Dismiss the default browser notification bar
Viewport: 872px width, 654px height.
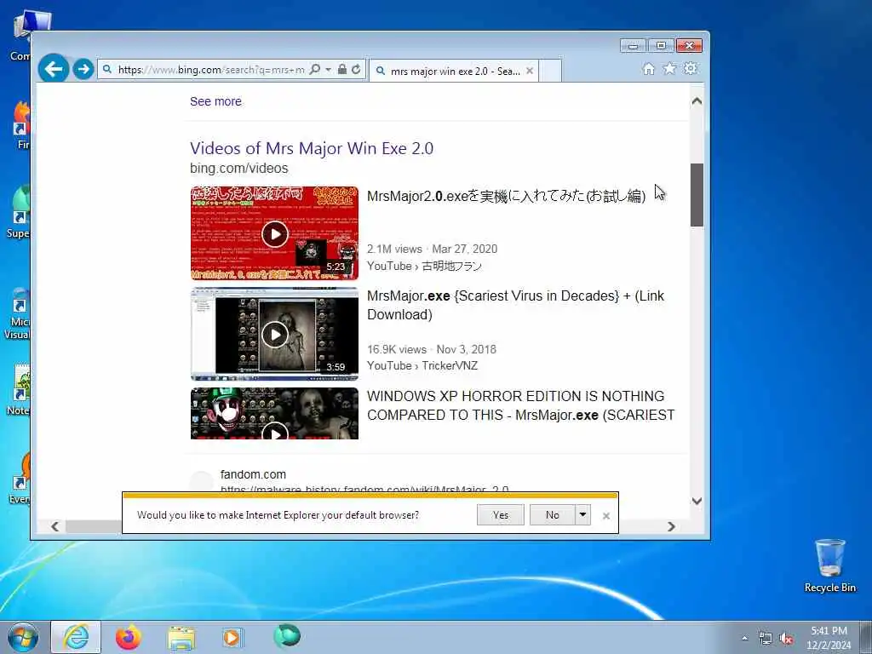(x=606, y=516)
